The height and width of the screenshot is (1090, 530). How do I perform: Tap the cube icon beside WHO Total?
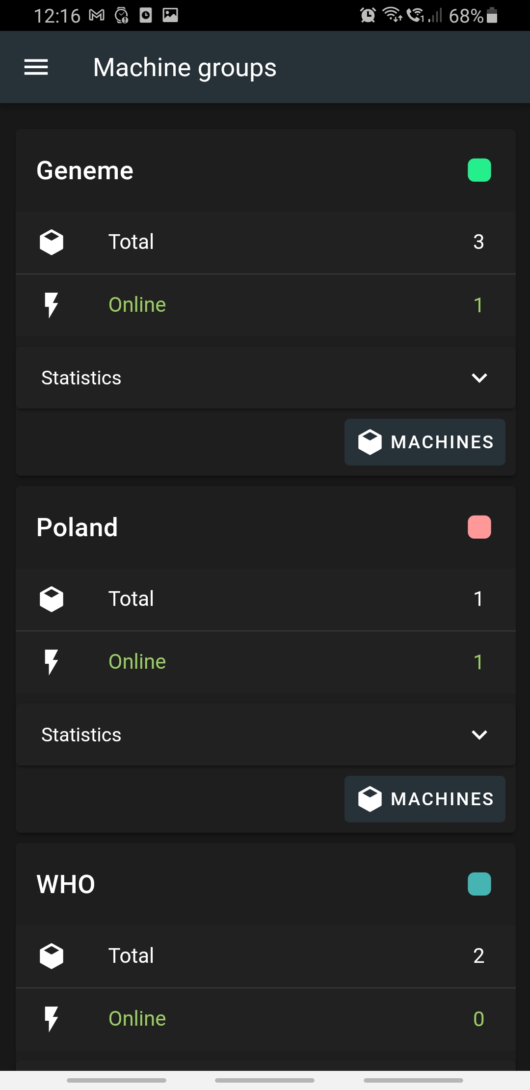52,956
